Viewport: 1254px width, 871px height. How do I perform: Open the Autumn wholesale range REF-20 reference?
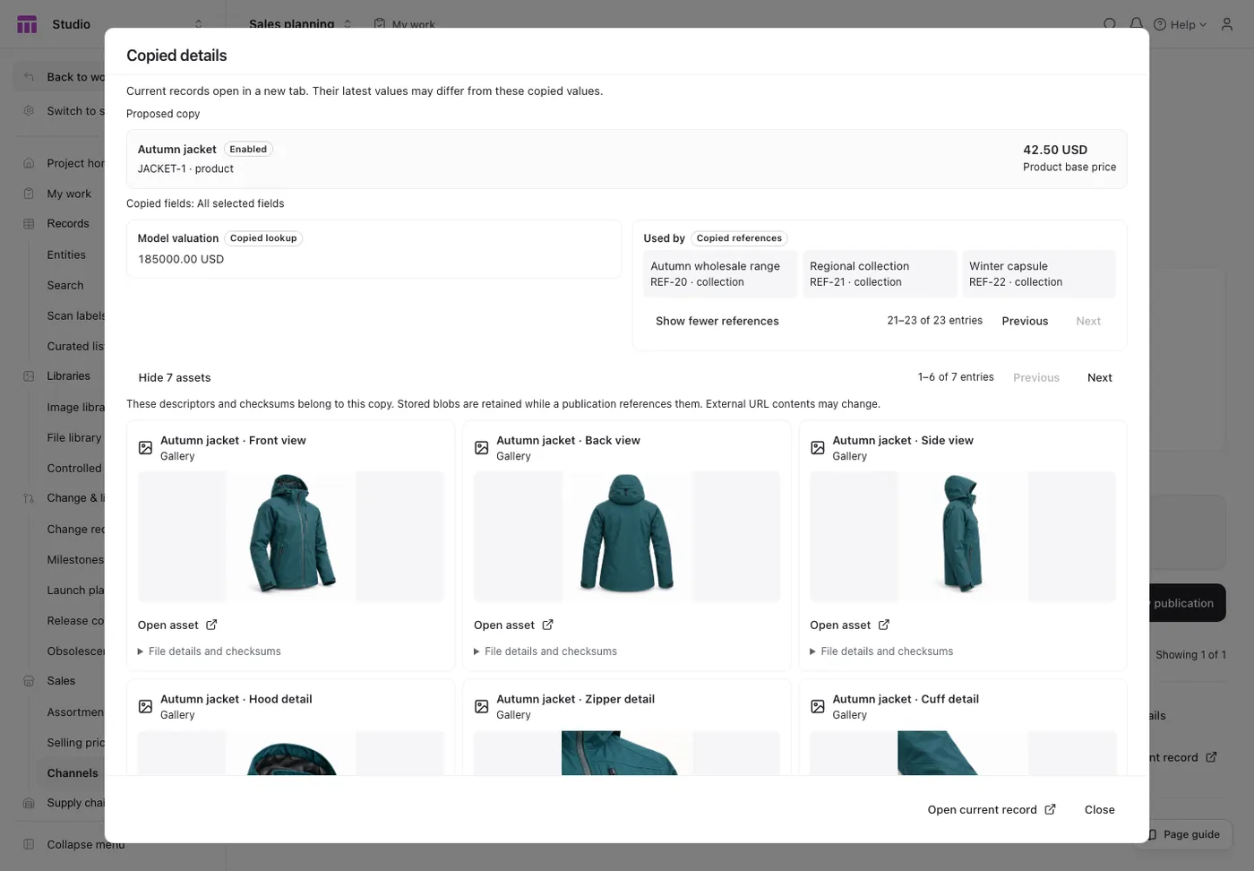coord(720,273)
